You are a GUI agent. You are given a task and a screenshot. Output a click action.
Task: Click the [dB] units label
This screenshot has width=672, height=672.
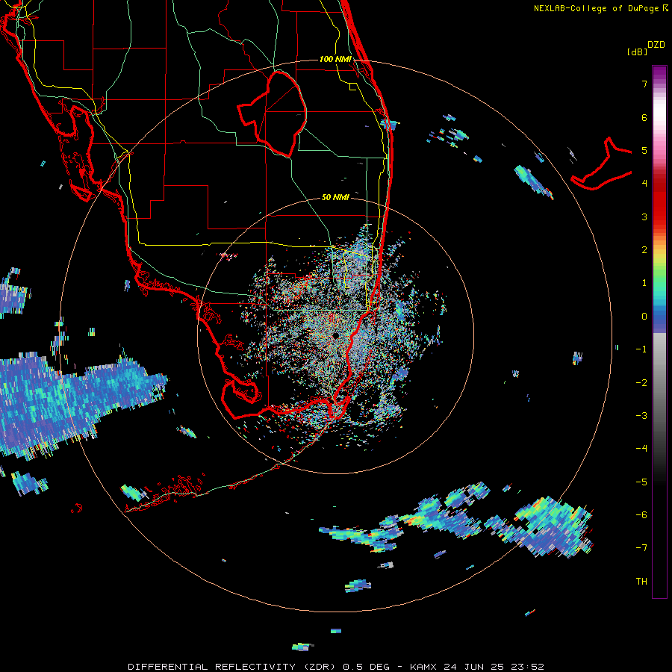pyautogui.click(x=637, y=52)
